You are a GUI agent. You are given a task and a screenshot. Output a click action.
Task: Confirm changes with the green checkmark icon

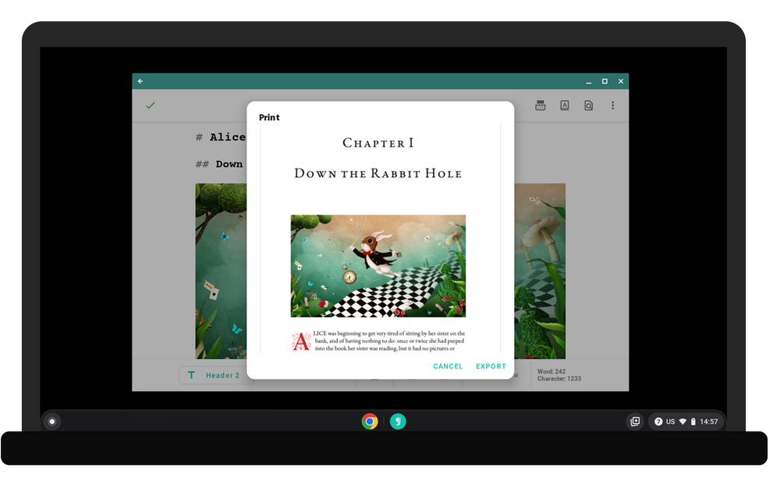click(151, 105)
